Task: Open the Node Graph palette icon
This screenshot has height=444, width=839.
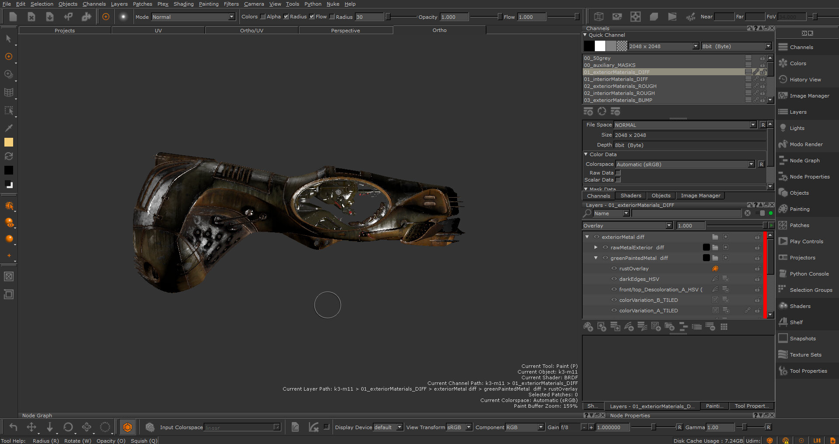Action: (783, 161)
